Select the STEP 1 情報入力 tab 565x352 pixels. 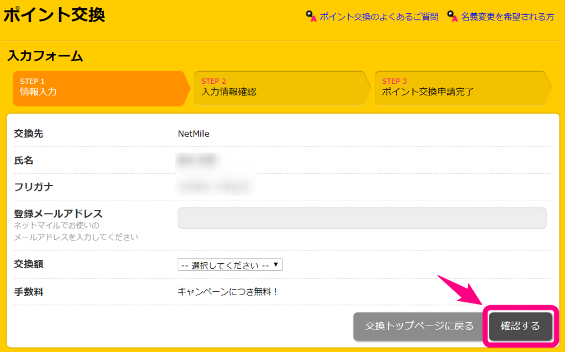pos(101,88)
